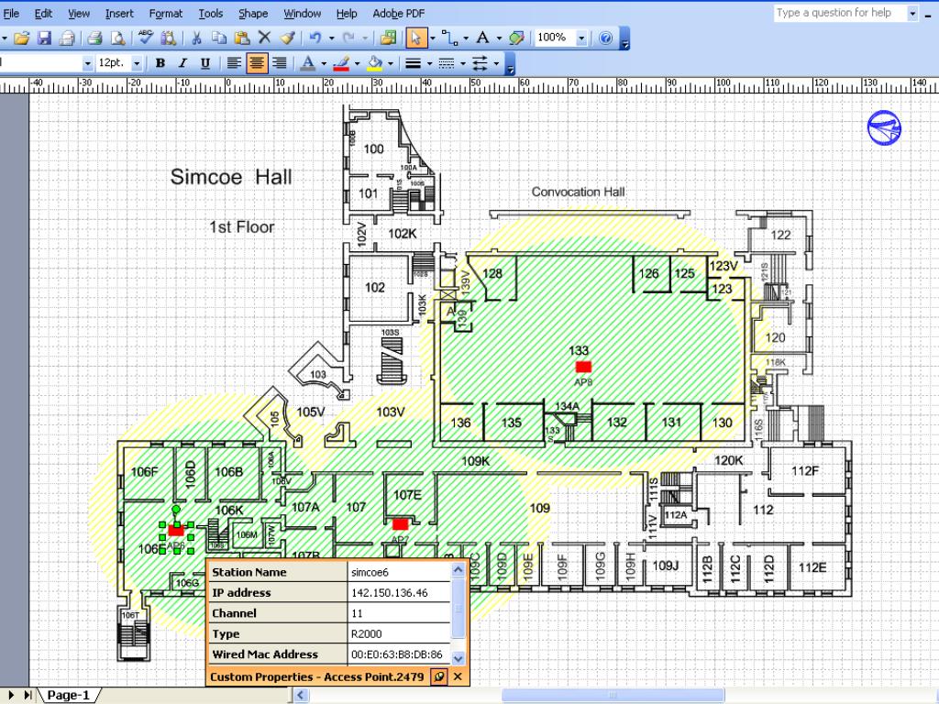
Task: Select the Text tool
Action: [482, 38]
